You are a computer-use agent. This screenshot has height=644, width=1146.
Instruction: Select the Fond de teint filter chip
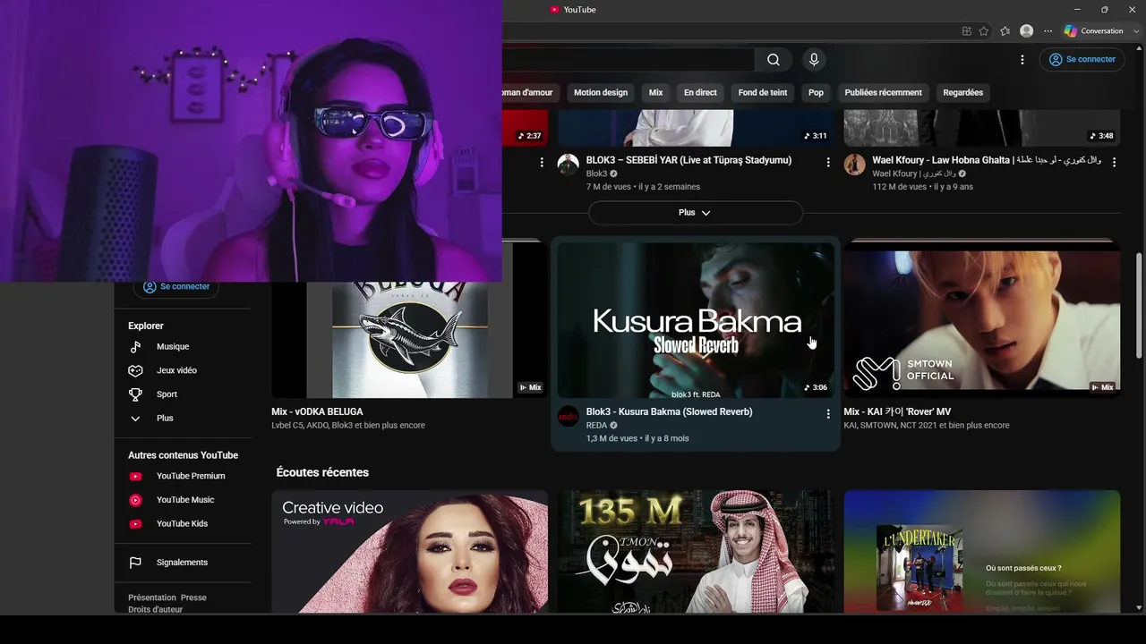click(763, 93)
